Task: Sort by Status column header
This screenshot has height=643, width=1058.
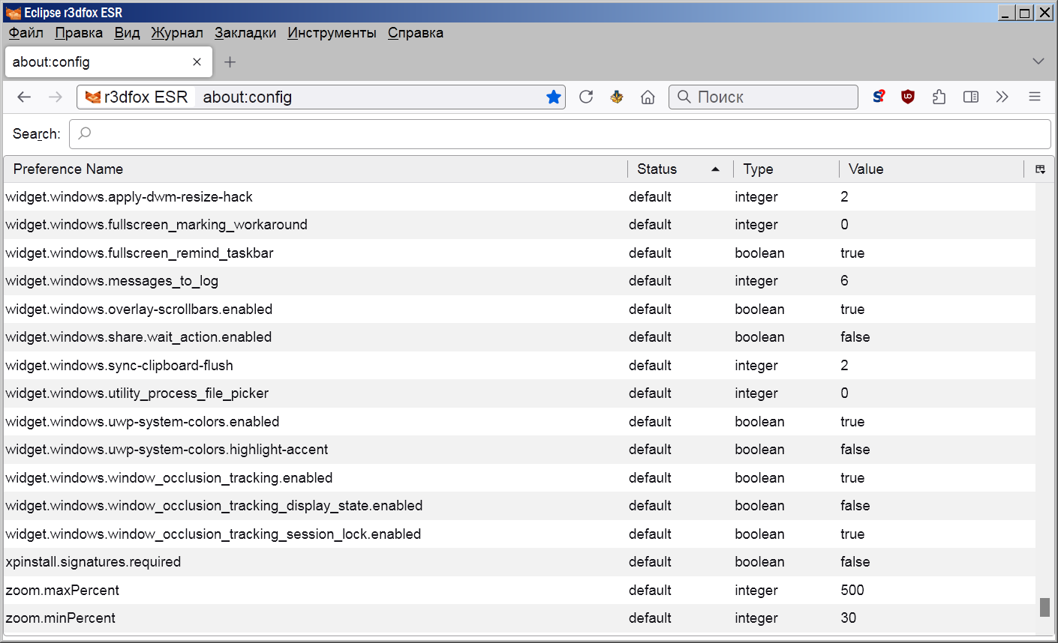Action: [681, 169]
